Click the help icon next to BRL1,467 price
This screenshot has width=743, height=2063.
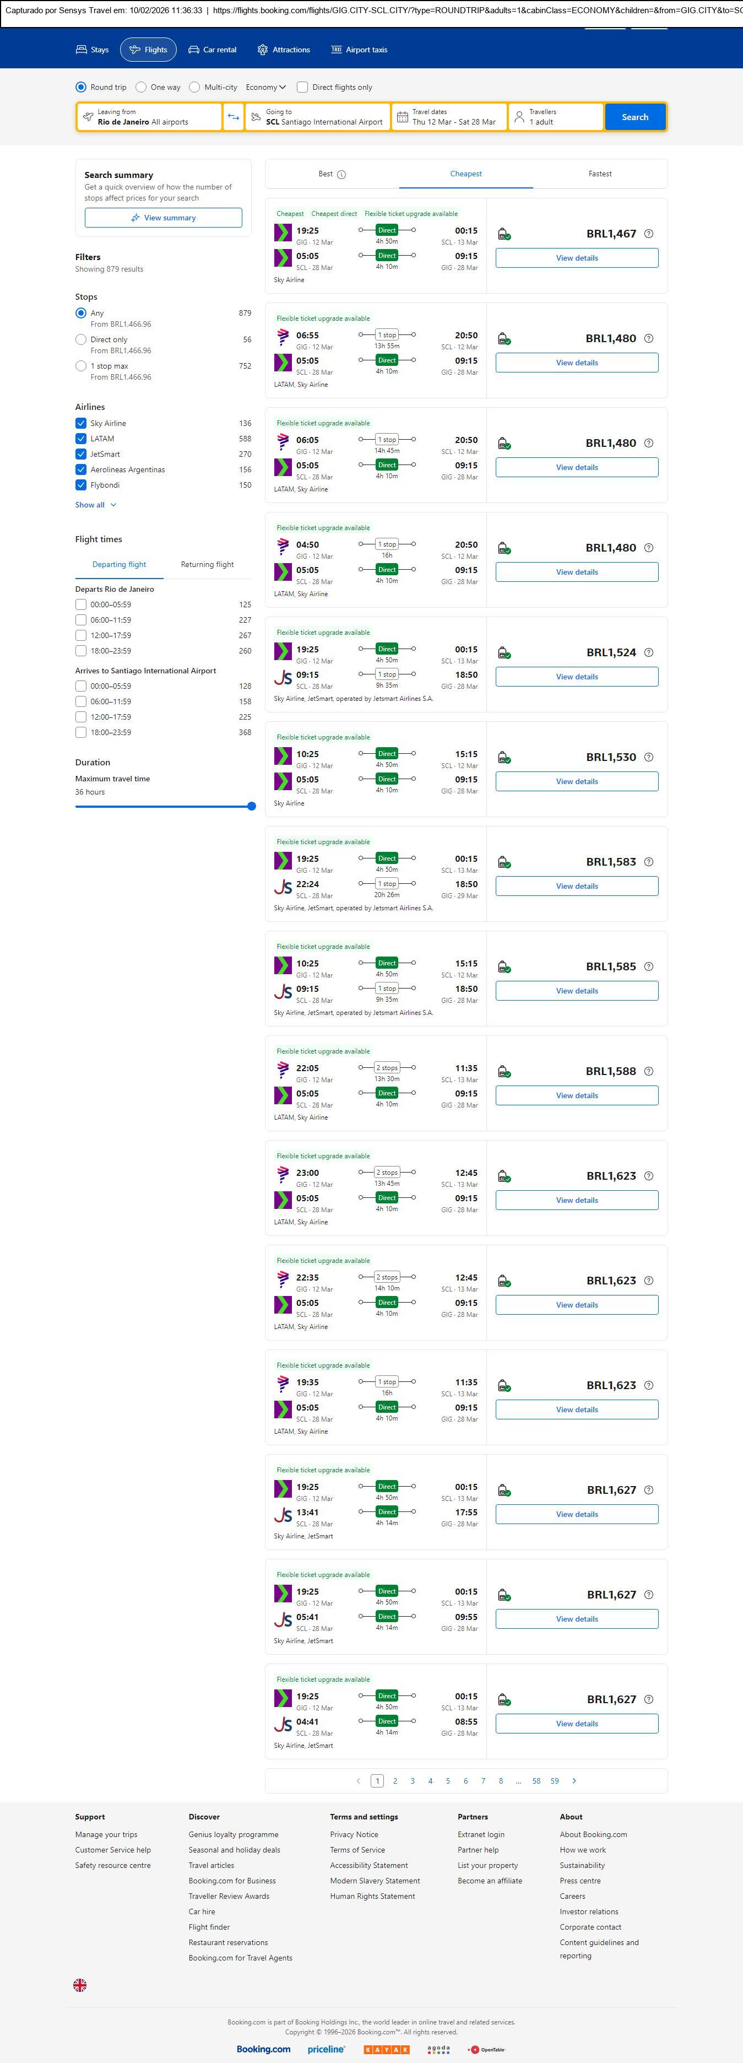pos(648,234)
